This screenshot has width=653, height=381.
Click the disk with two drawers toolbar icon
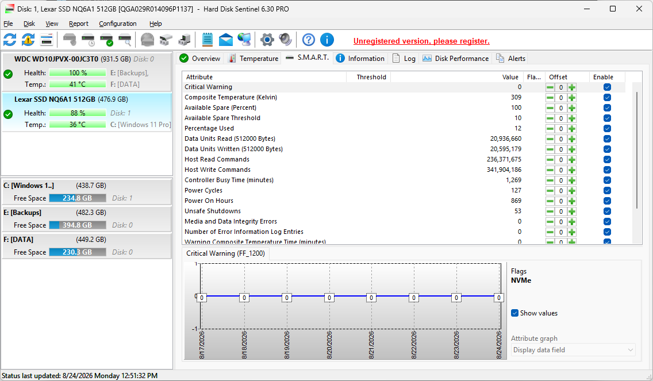(166, 40)
